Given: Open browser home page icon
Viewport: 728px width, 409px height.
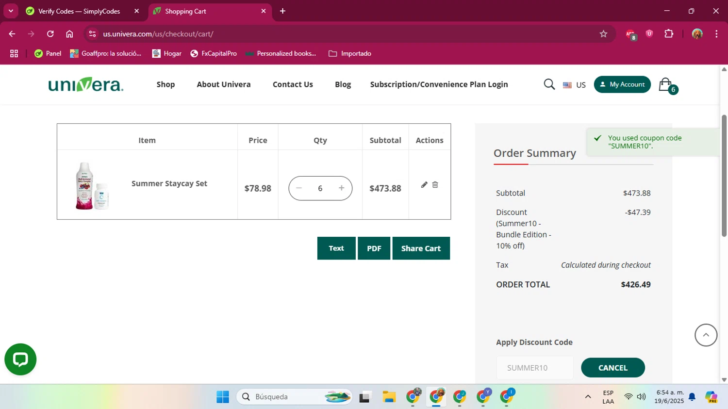Looking at the screenshot, I should [x=69, y=34].
